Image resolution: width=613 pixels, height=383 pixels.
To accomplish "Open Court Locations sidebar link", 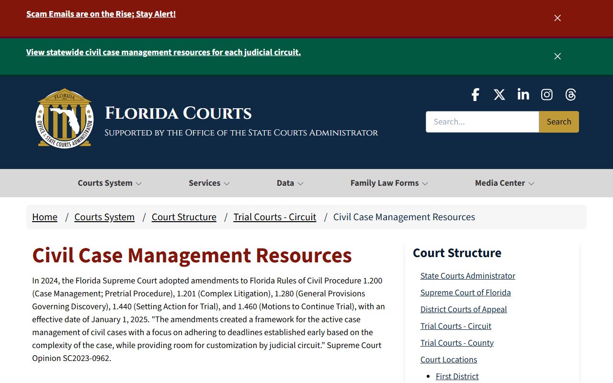I will (x=449, y=360).
